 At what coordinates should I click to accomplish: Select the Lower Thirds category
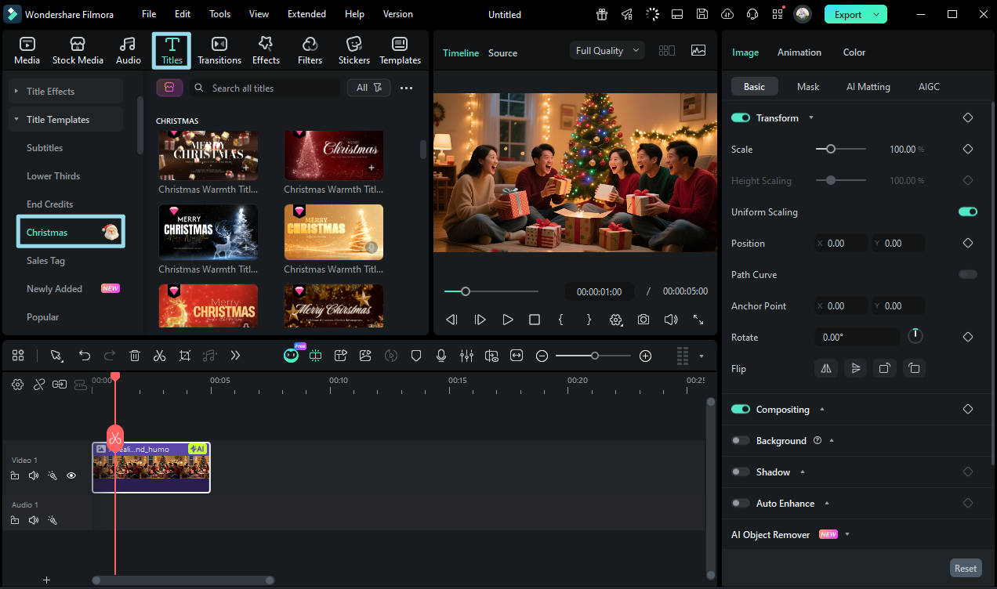(53, 175)
